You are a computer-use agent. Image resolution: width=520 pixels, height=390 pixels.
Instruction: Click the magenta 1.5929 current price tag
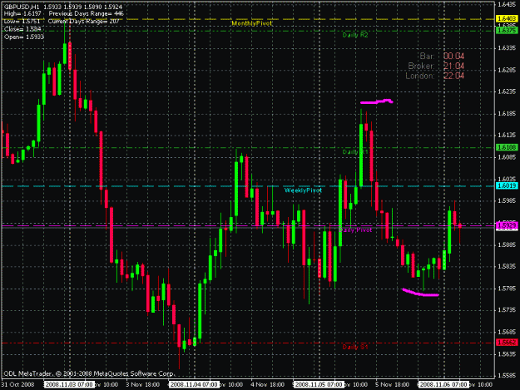coord(507,225)
